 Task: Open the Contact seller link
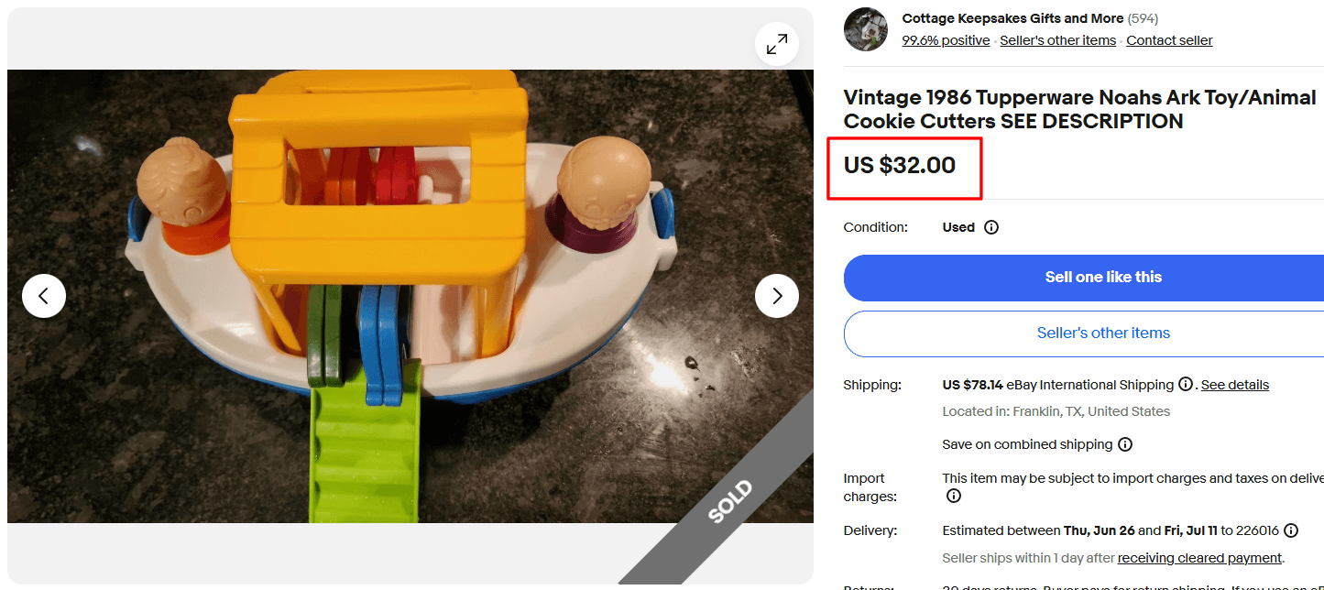[x=1169, y=39]
